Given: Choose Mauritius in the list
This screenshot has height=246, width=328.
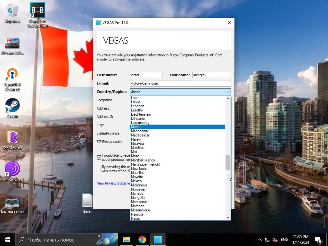Looking at the screenshot, I should coord(177,173).
